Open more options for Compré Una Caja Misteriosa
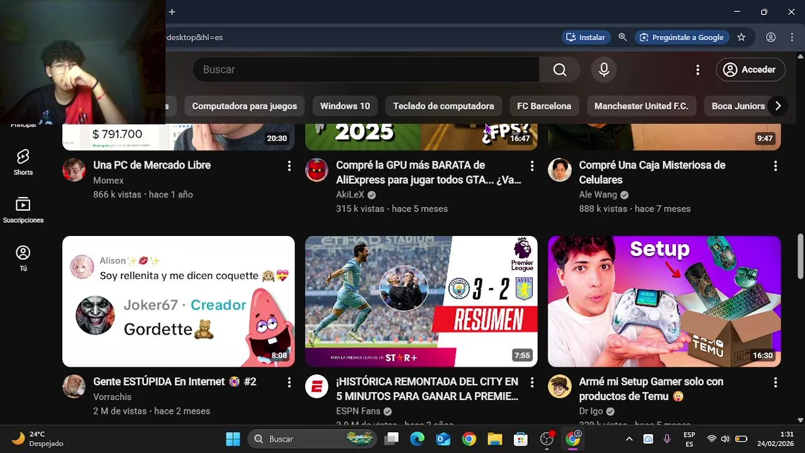805x453 pixels. click(x=775, y=166)
